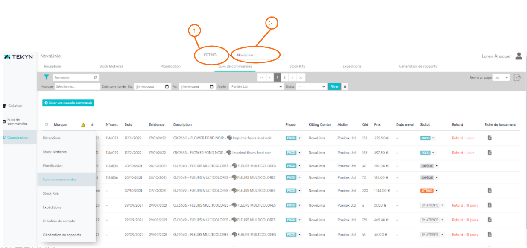Image resolution: width=527 pixels, height=248 pixels.
Task: Expand the Atelier dropdown showing Panitex Ltd
Action: tap(280, 86)
